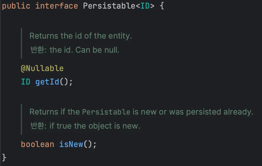The width and height of the screenshot is (262, 166).
Task: Click the 'Returns the id of the entity' doc text
Action: (x=80, y=36)
